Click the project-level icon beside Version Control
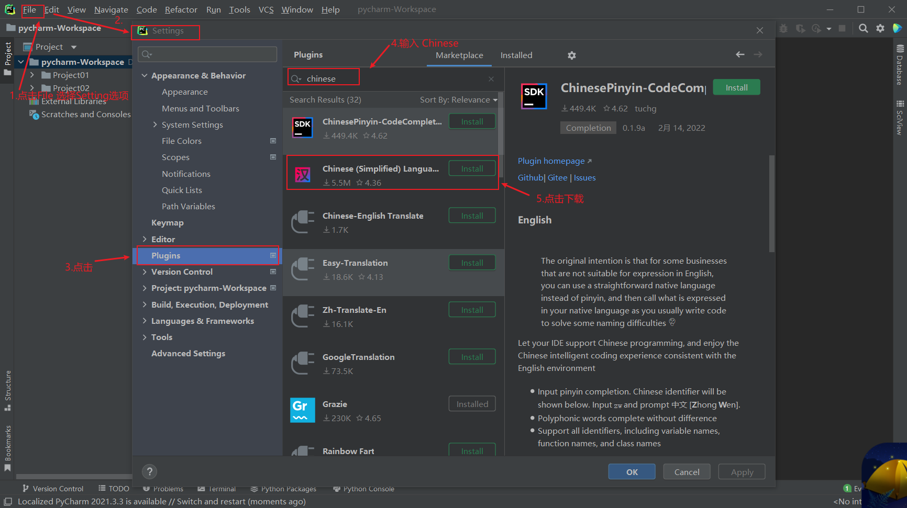This screenshot has width=907, height=508. click(x=273, y=272)
